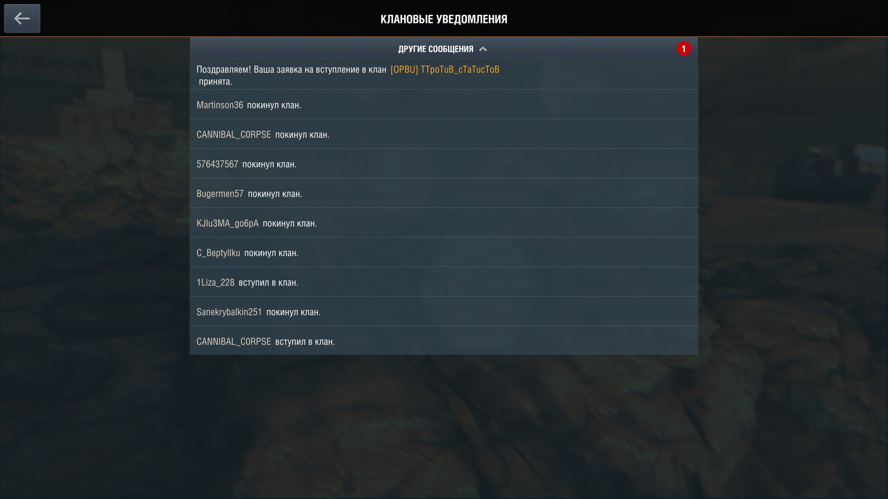The width and height of the screenshot is (888, 499).
Task: Open player 576437567 name
Action: tap(217, 164)
